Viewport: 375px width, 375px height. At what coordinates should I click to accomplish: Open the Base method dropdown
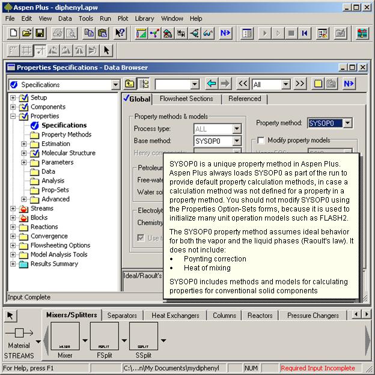tap(237, 141)
